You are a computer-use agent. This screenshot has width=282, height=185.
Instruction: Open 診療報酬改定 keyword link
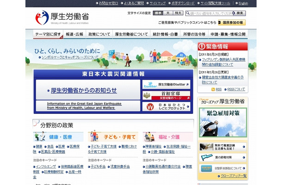[x=54, y=172]
